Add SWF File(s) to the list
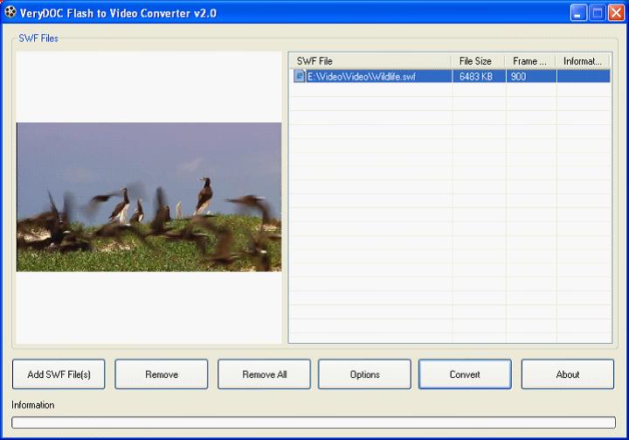This screenshot has height=440, width=629. (x=59, y=374)
